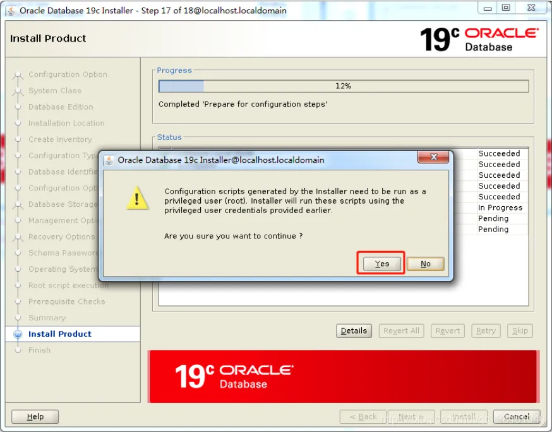Select Installation Location step
The image size is (552, 432).
point(66,123)
